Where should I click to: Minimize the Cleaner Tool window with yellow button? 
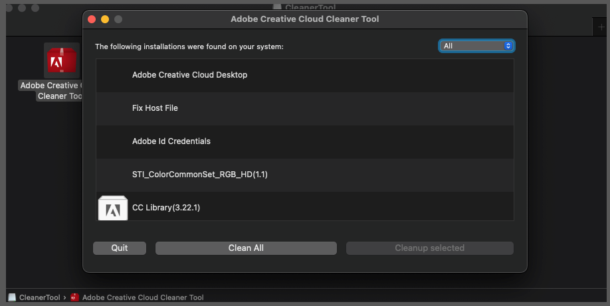tap(105, 19)
